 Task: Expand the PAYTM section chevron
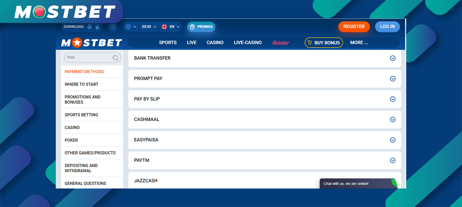coord(393,161)
